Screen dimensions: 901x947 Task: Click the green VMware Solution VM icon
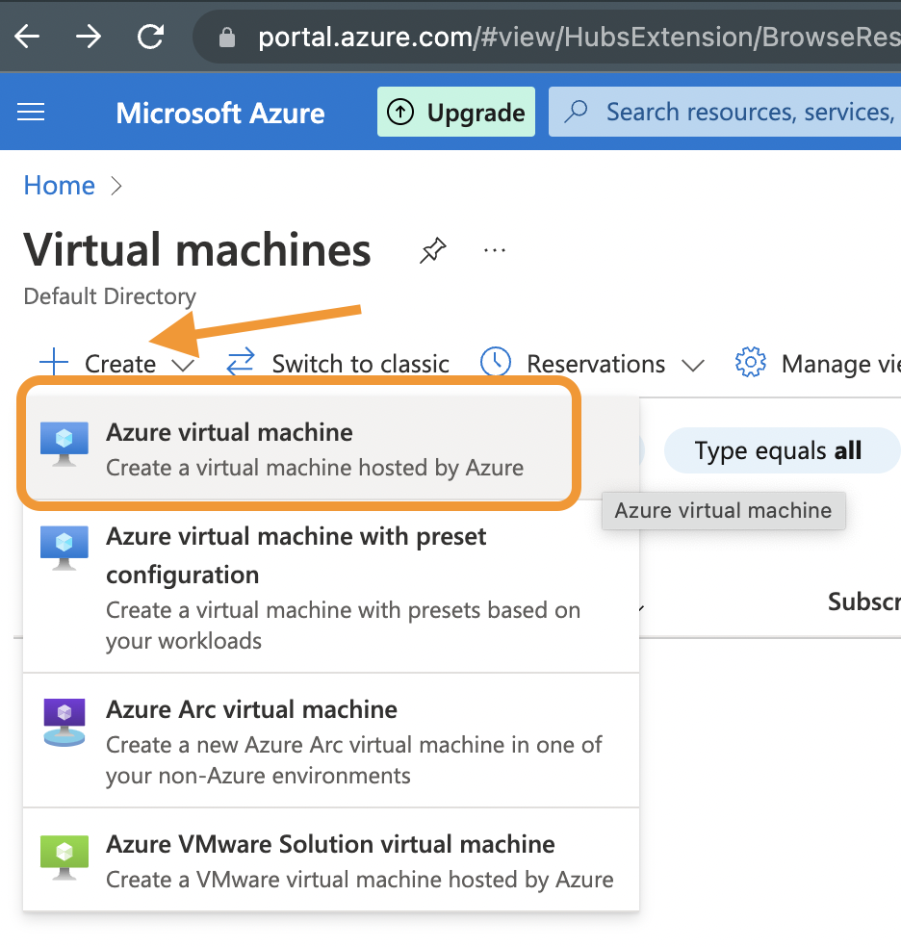click(x=64, y=857)
